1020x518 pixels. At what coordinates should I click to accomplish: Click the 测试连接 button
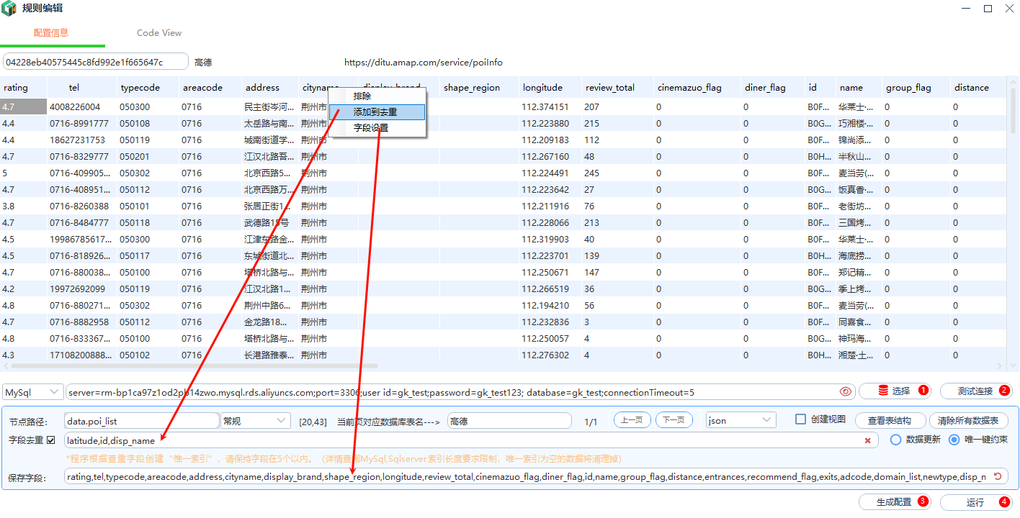coord(975,391)
